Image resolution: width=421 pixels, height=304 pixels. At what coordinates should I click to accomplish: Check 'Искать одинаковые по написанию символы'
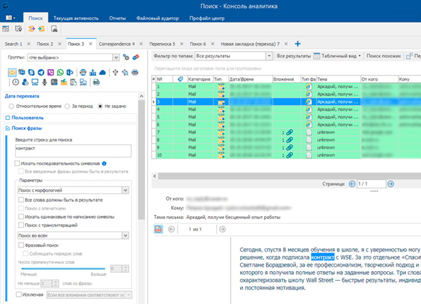(x=21, y=217)
